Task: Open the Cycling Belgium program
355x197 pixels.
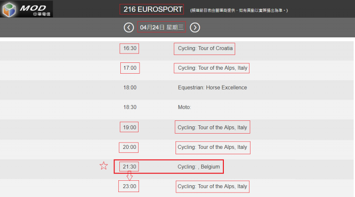Action: point(199,167)
